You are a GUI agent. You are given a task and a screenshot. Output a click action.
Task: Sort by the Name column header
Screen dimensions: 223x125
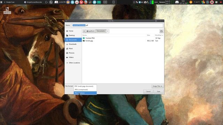pos(85,35)
